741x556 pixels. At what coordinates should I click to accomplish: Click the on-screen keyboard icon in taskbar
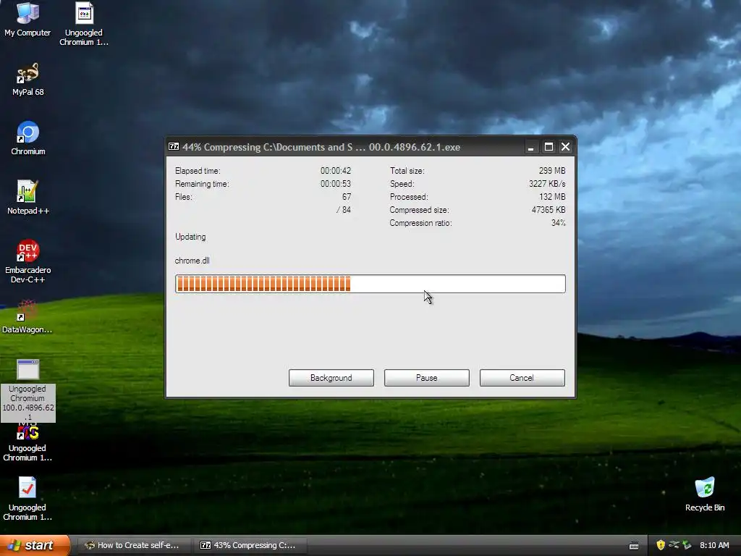click(634, 546)
